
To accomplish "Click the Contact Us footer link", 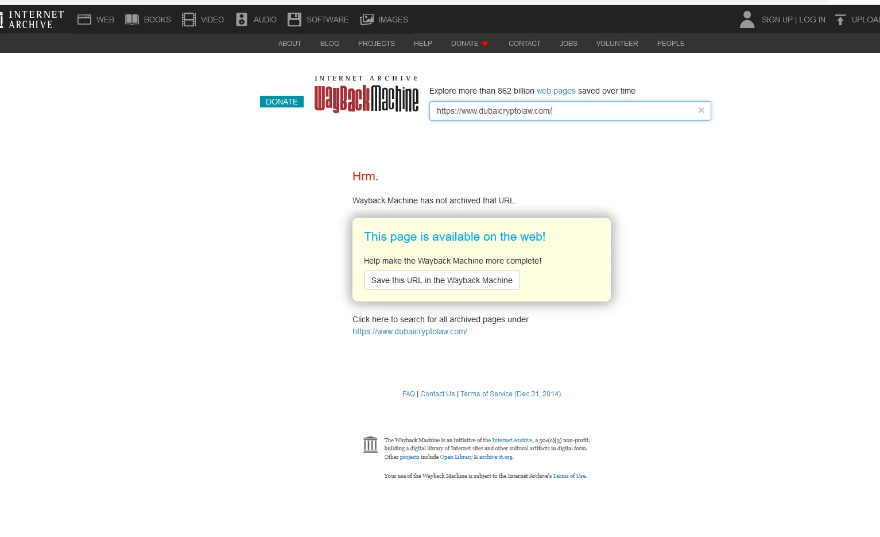I will 437,394.
